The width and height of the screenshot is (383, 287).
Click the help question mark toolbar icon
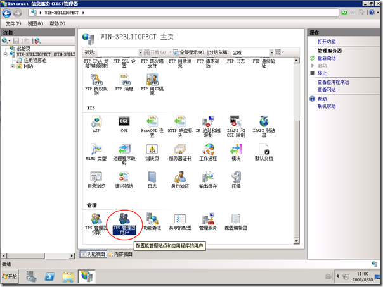[x=372, y=12]
